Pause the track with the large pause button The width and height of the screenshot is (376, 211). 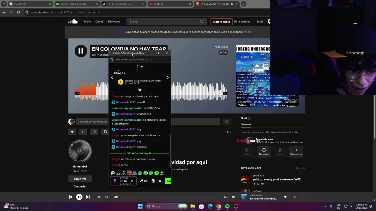(x=80, y=51)
